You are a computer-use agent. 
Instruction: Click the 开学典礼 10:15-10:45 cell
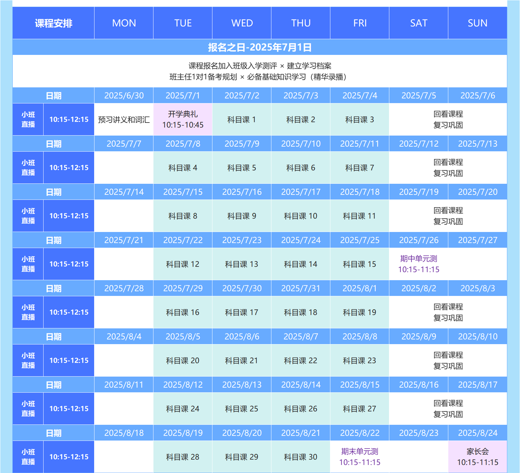183,120
